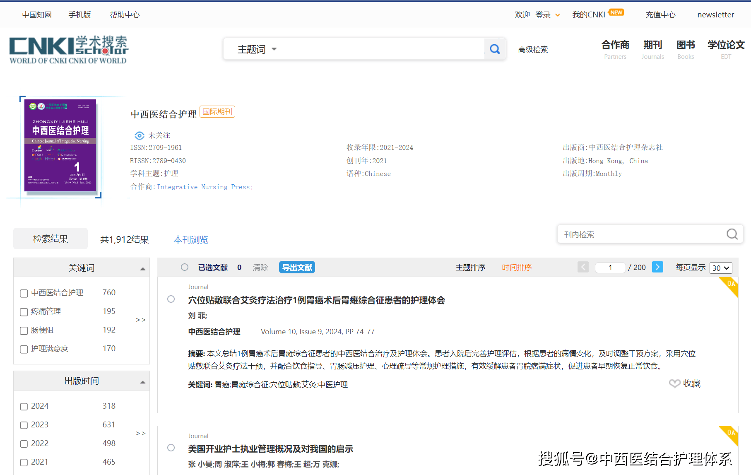The image size is (751, 475).
Task: Expand the 登录 dropdown arrow
Action: click(x=558, y=15)
